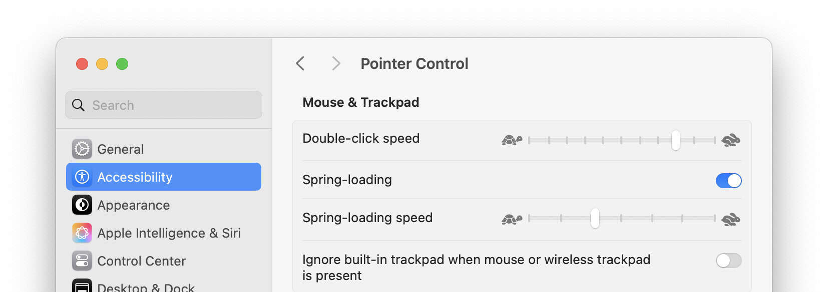828x292 pixels.
Task: Enable ignoring built-in trackpad when mouse present
Action: coord(729,260)
